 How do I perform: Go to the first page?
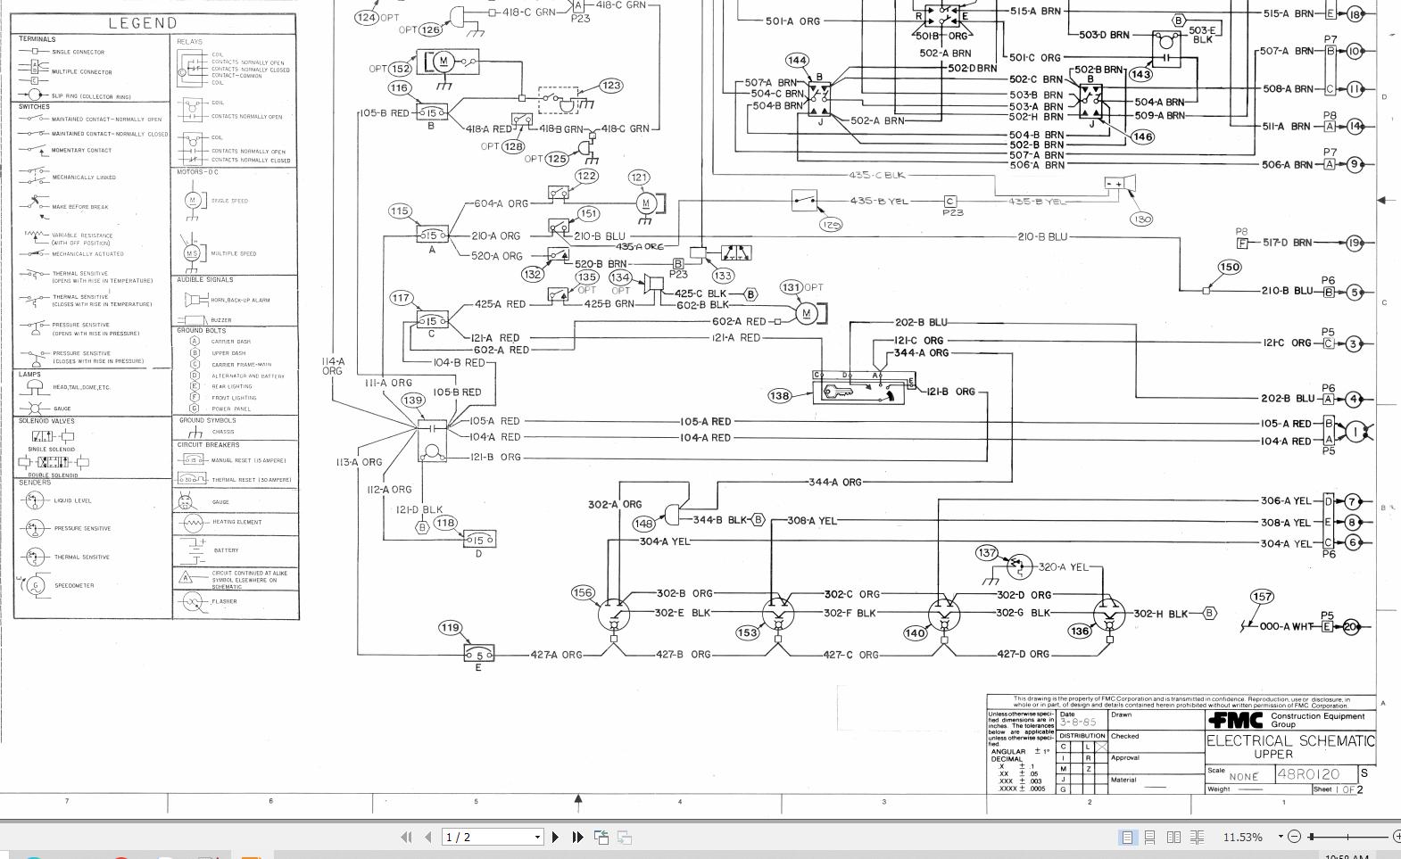[x=406, y=837]
